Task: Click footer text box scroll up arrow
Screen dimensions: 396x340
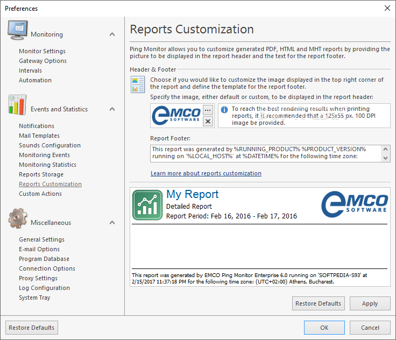Action: click(385, 149)
